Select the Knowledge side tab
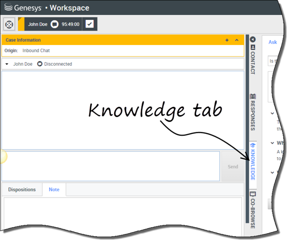Viewport: 290px width, 243px height. pos(253,161)
